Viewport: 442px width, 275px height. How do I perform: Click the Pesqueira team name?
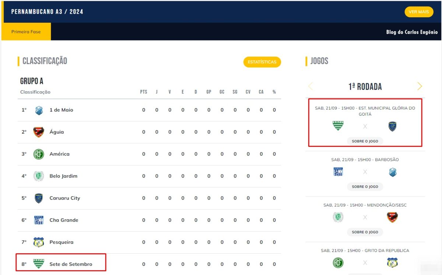tap(62, 242)
